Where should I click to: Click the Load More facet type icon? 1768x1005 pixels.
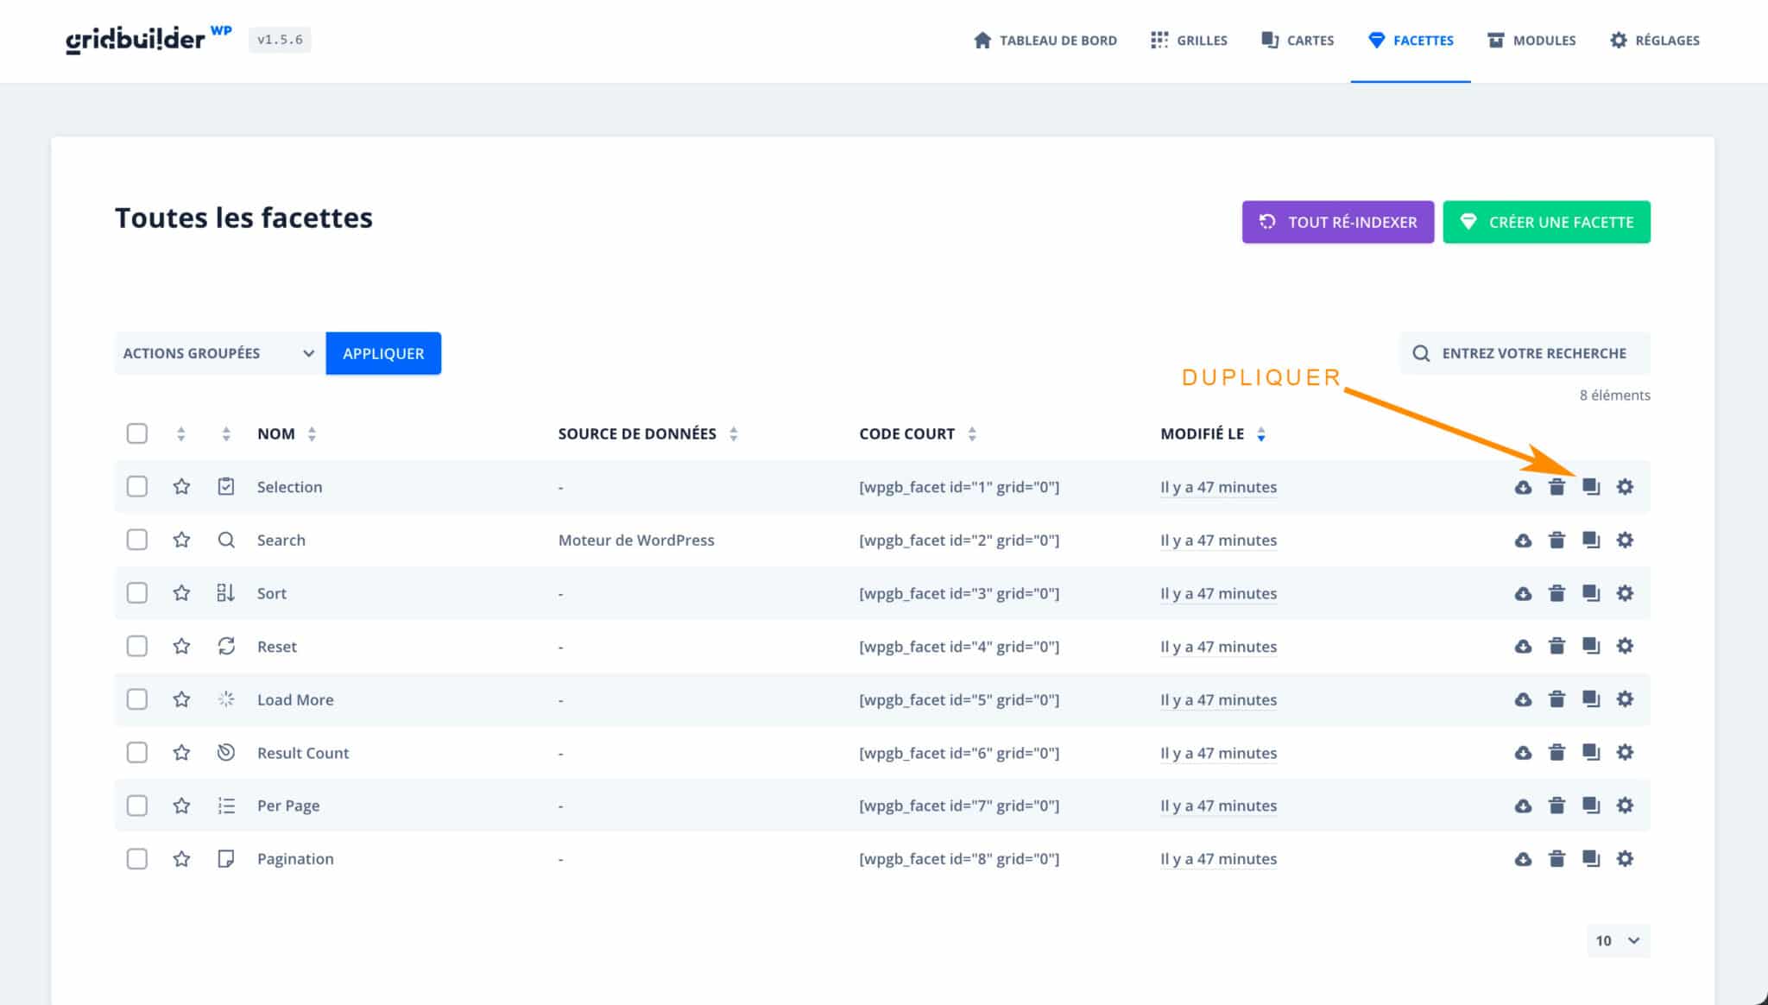[x=226, y=699]
